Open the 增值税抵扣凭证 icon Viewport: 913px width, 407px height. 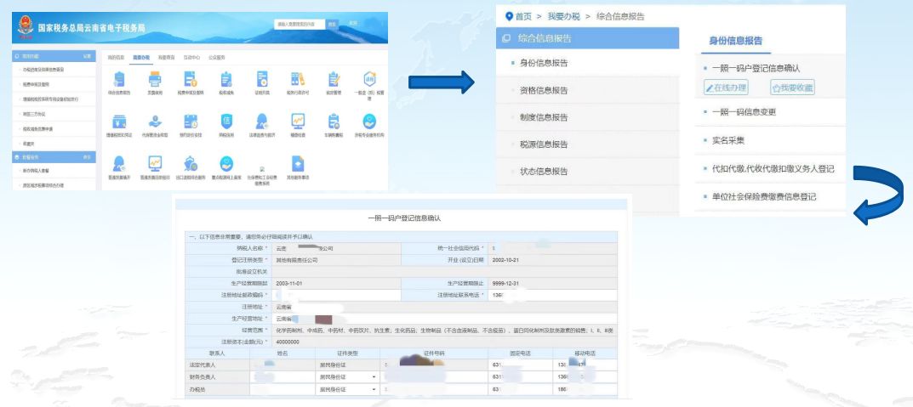(x=119, y=122)
